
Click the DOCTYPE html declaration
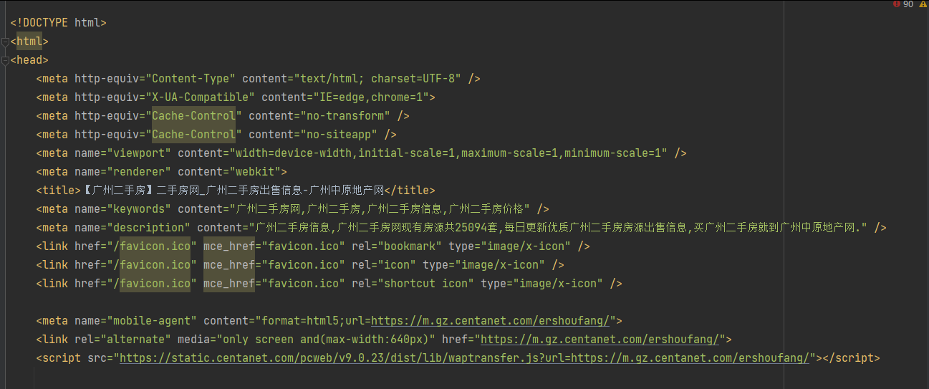58,23
